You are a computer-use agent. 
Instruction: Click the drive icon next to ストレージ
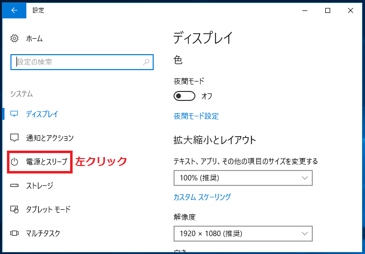pos(14,185)
